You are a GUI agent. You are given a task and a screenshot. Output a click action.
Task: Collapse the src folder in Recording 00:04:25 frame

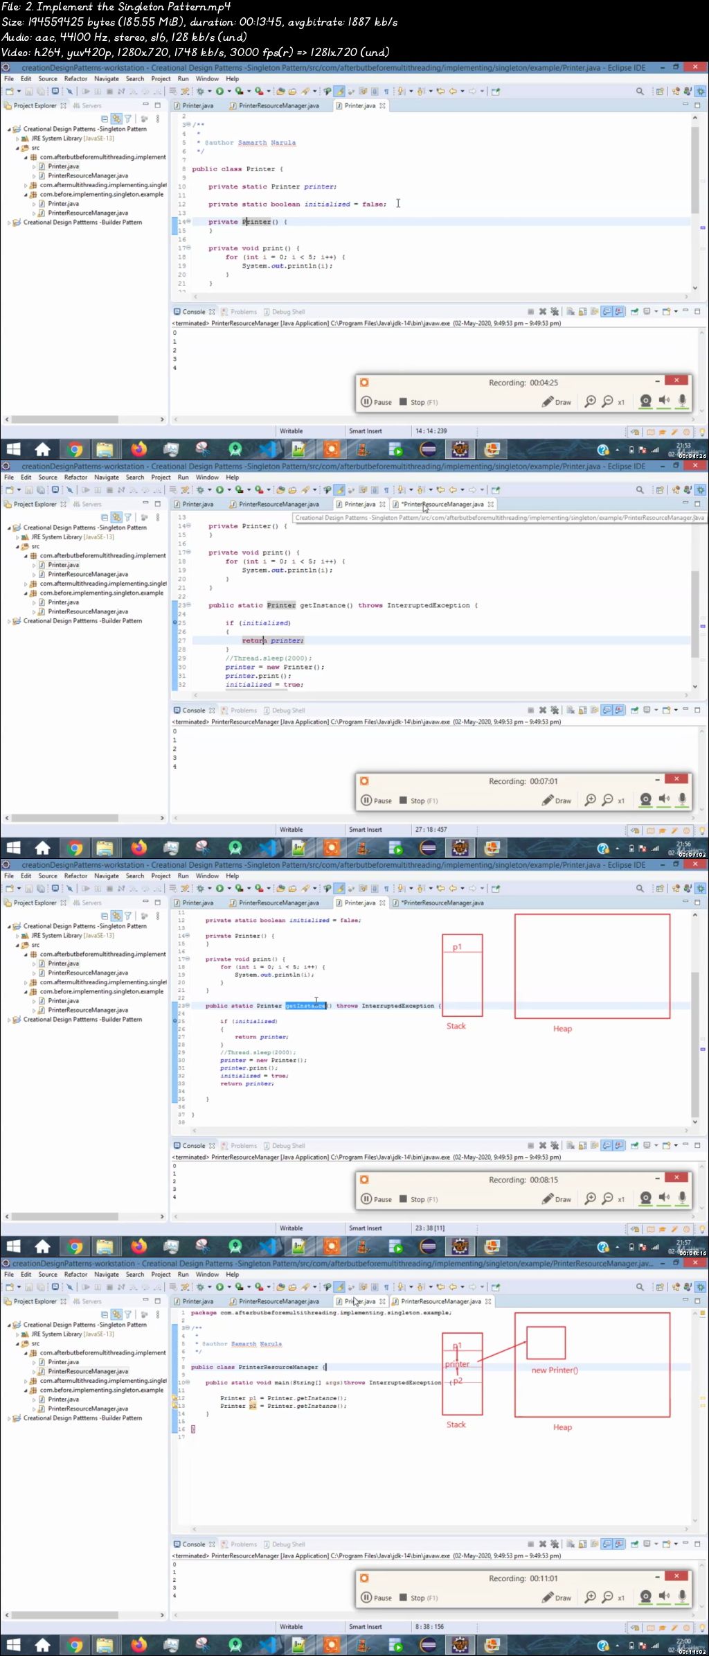tap(18, 148)
